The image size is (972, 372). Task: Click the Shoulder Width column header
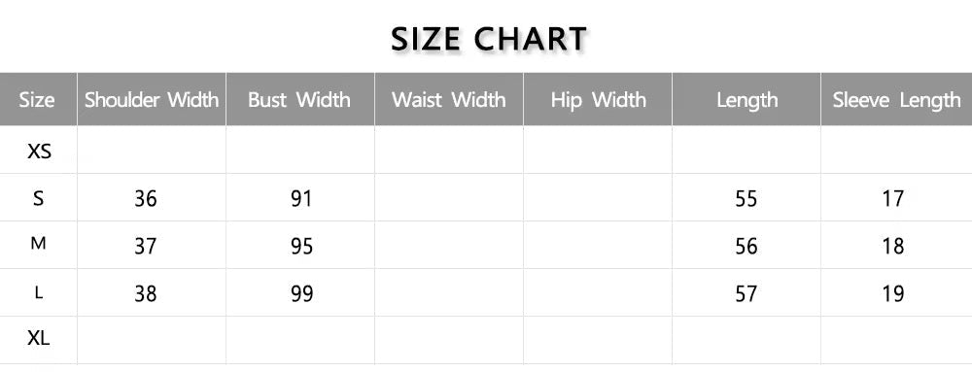tap(152, 100)
